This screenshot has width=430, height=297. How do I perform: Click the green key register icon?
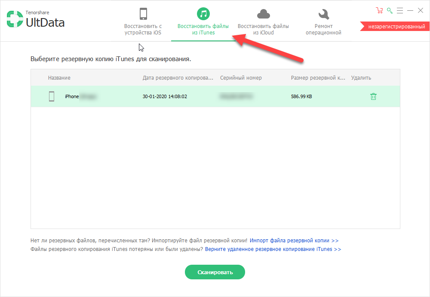point(390,11)
